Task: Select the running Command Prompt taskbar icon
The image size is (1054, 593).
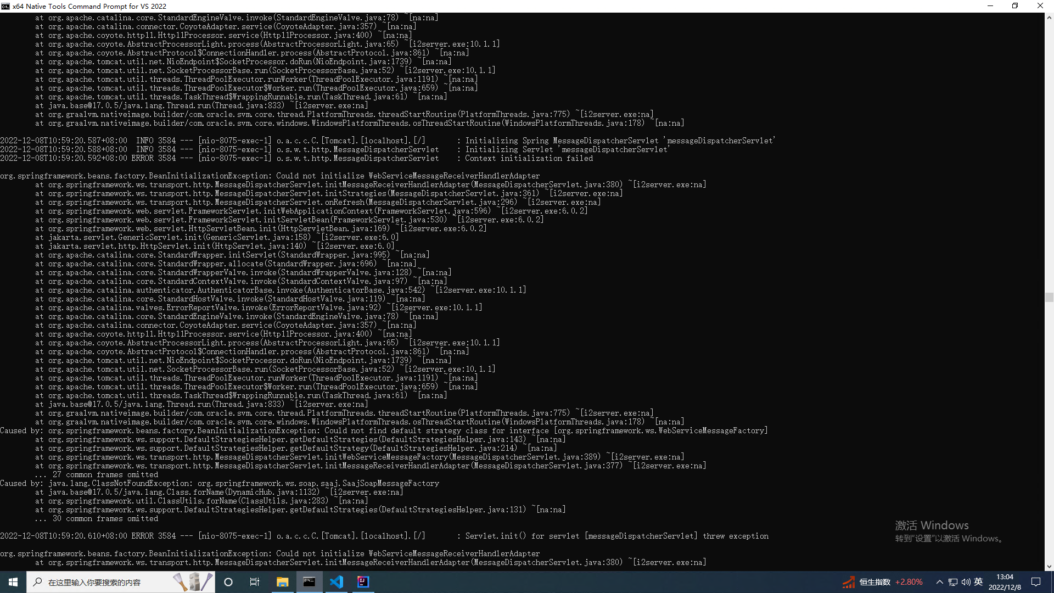Action: [309, 581]
